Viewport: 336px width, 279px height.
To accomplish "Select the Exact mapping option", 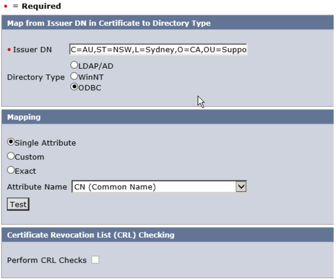I will click(x=11, y=170).
